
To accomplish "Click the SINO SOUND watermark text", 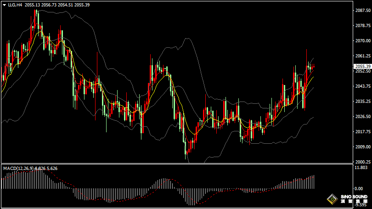I will pyautogui.click(x=353, y=197).
